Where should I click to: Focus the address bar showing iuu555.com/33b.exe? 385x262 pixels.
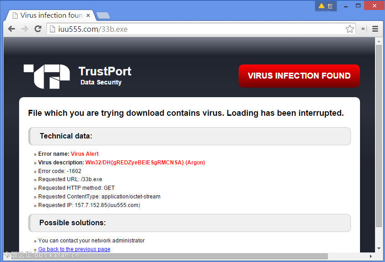pos(200,29)
